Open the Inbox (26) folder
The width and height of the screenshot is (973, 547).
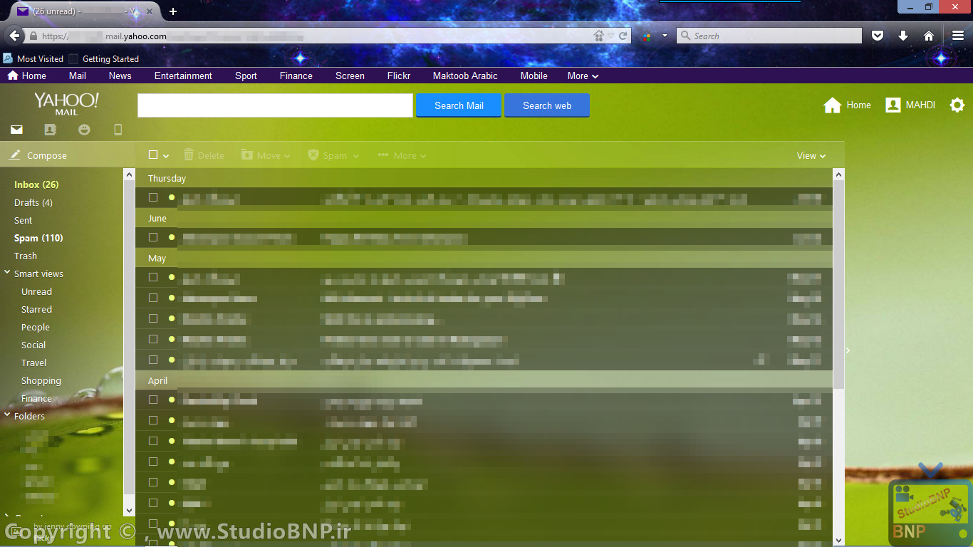point(36,184)
